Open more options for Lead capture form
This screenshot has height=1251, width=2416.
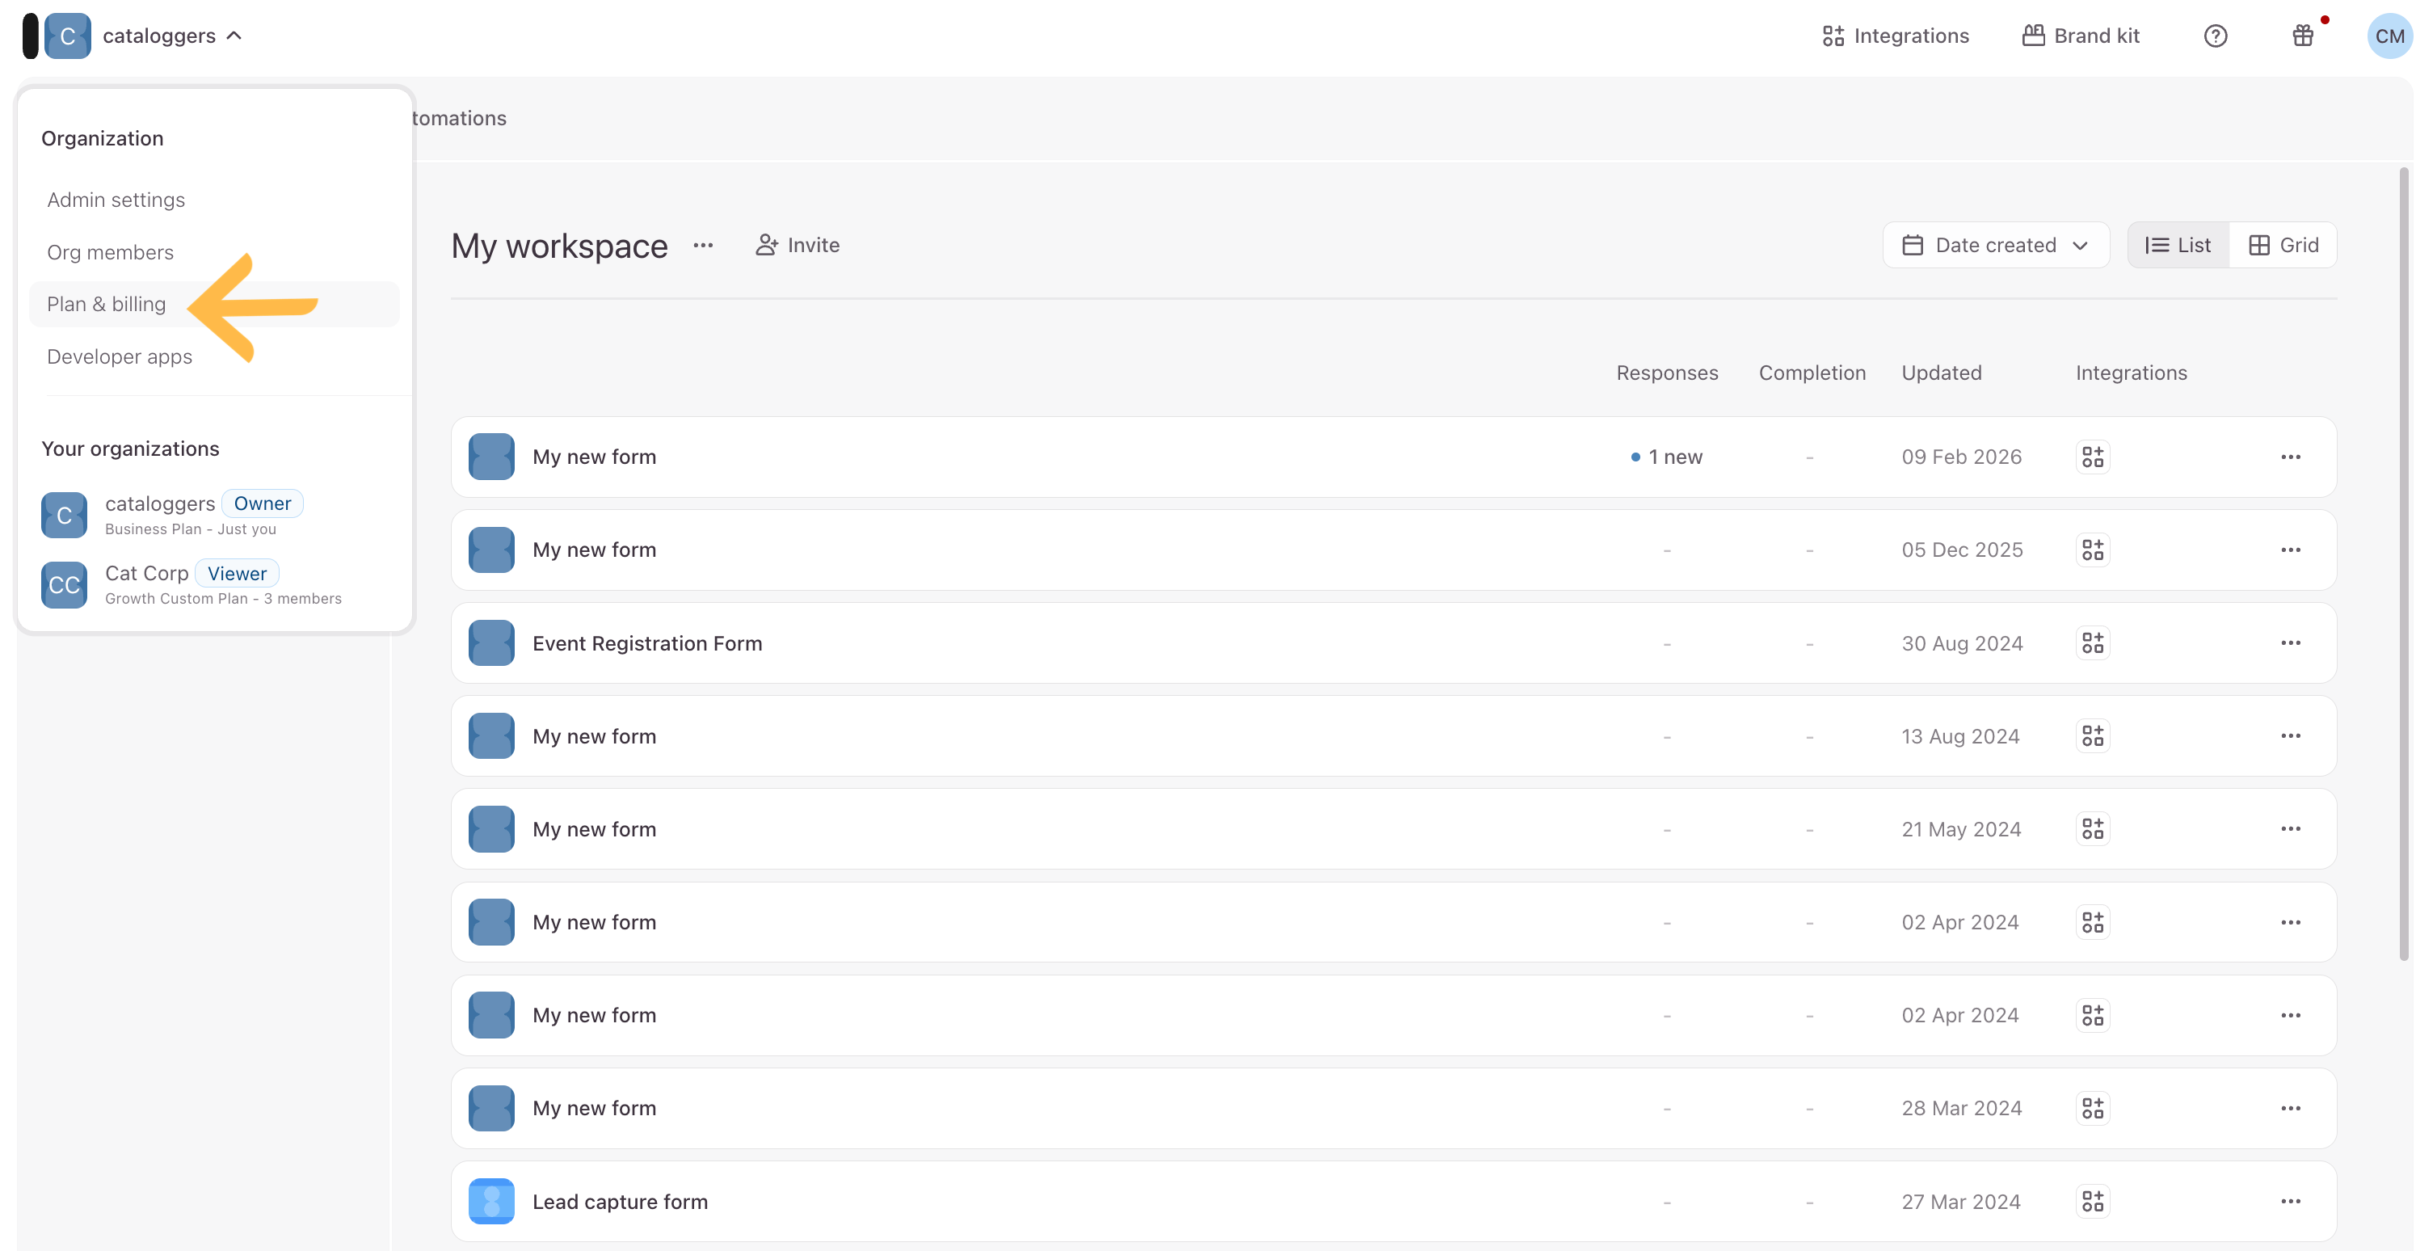[x=2290, y=1201]
